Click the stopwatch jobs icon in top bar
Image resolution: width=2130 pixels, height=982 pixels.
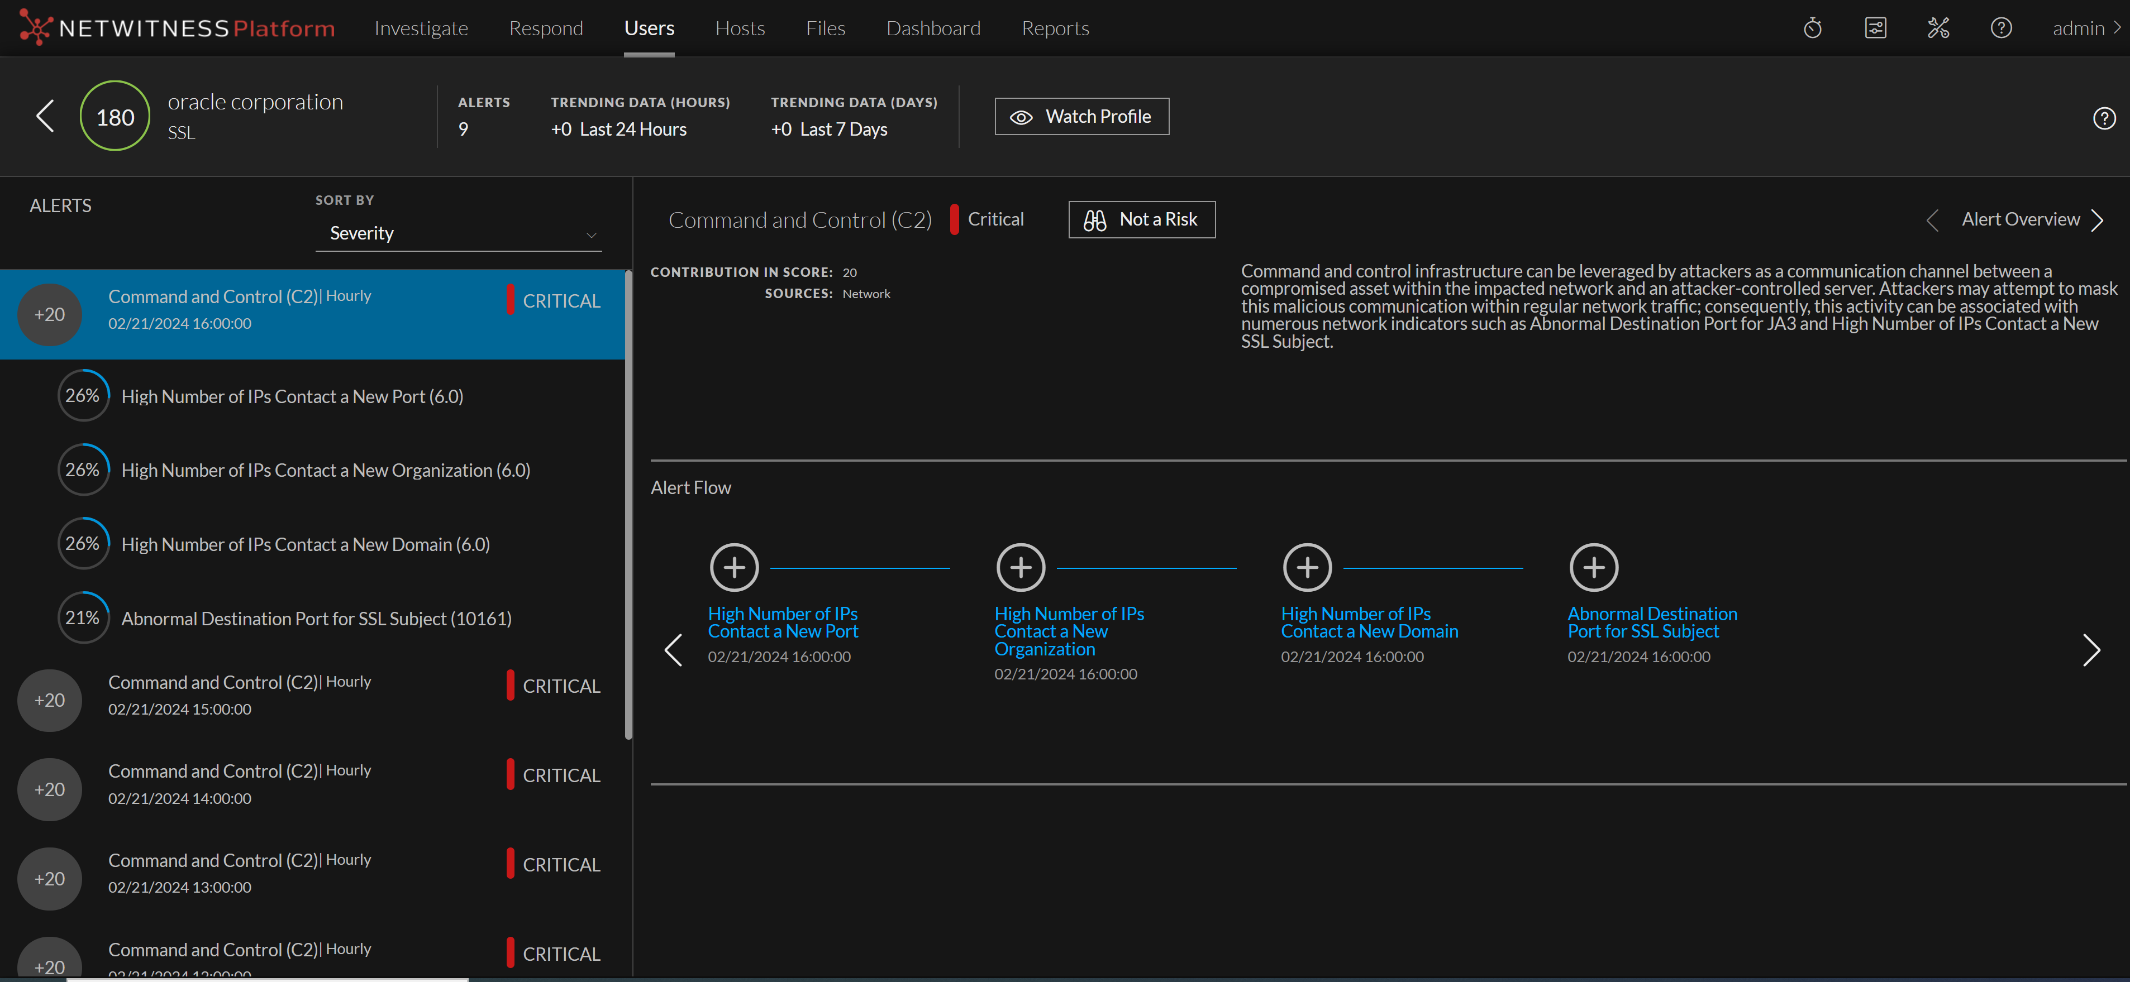(1812, 28)
